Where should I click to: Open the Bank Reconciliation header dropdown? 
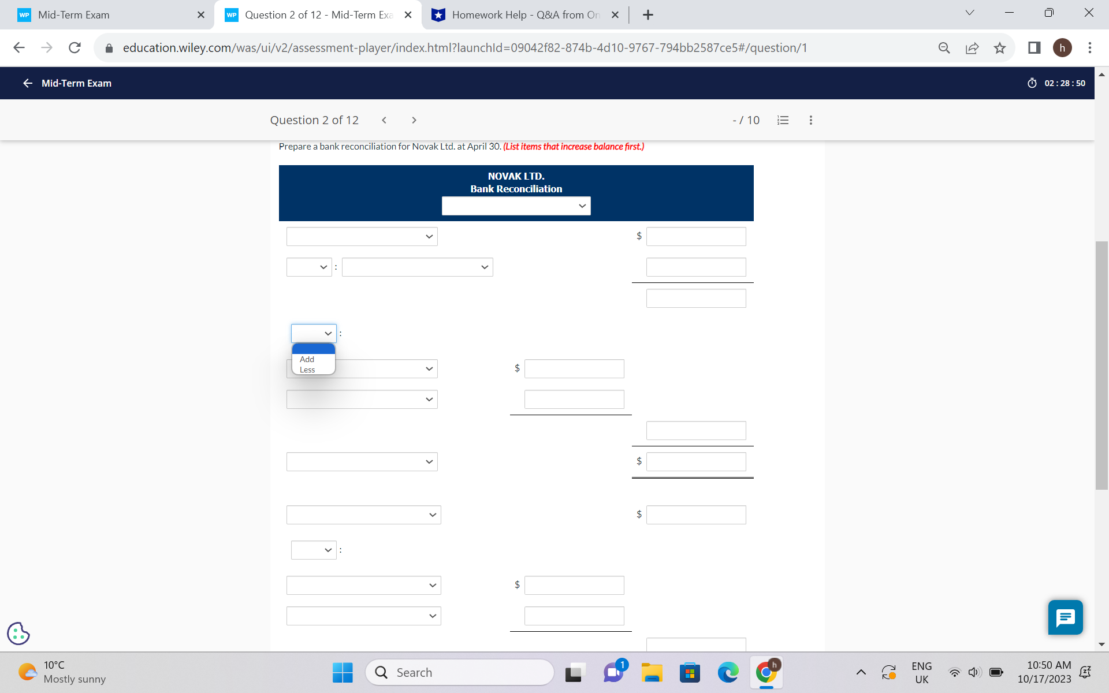pos(516,206)
